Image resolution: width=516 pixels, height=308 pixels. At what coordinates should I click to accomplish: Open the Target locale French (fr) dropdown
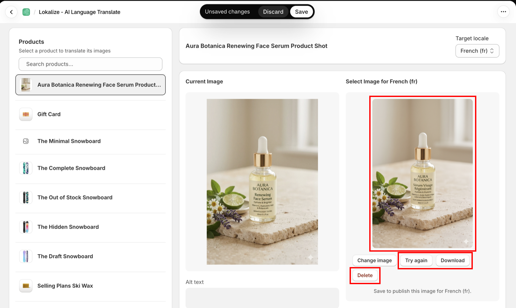pyautogui.click(x=477, y=51)
